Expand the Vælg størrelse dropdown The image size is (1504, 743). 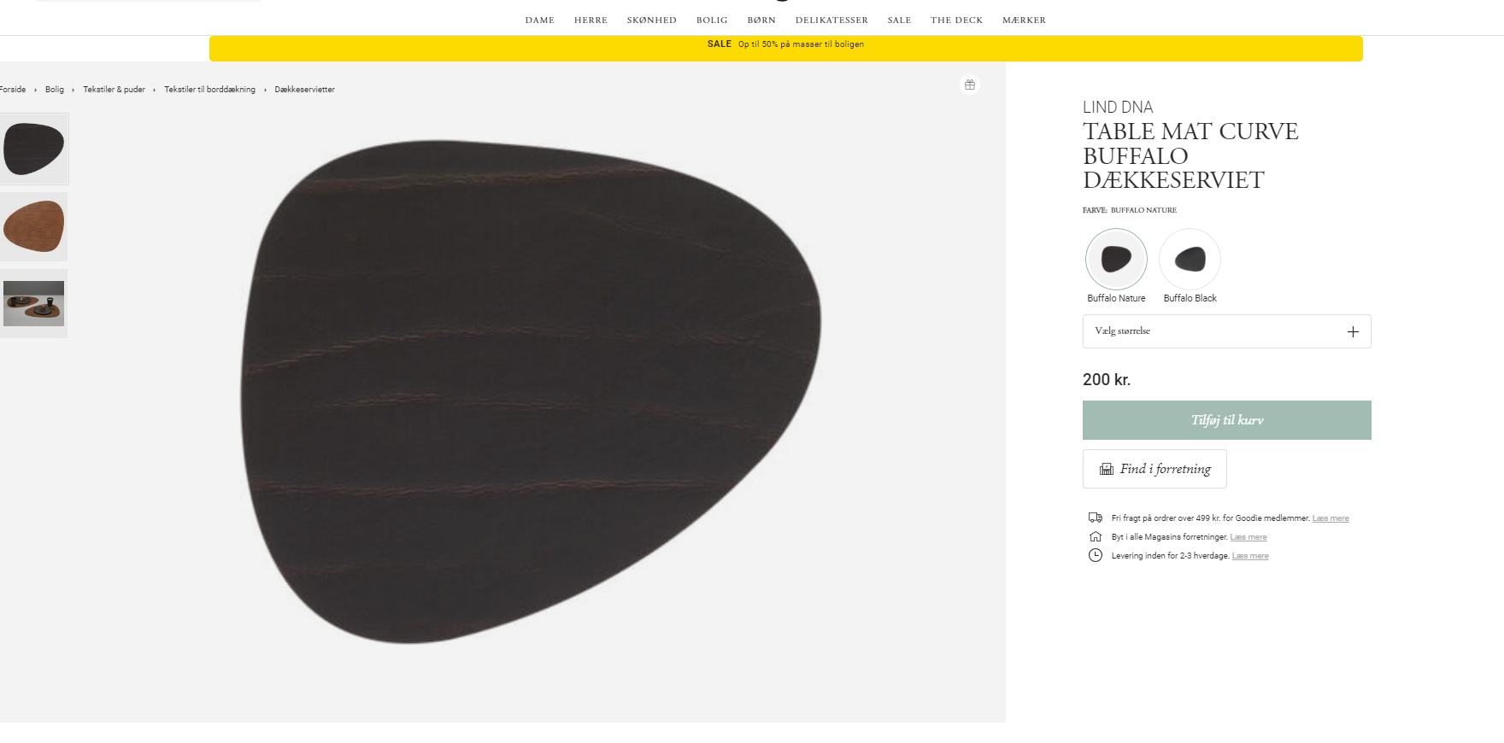point(1226,331)
